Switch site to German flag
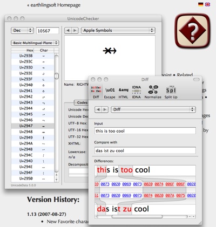The width and height of the screenshot is (216, 227). point(201,4)
